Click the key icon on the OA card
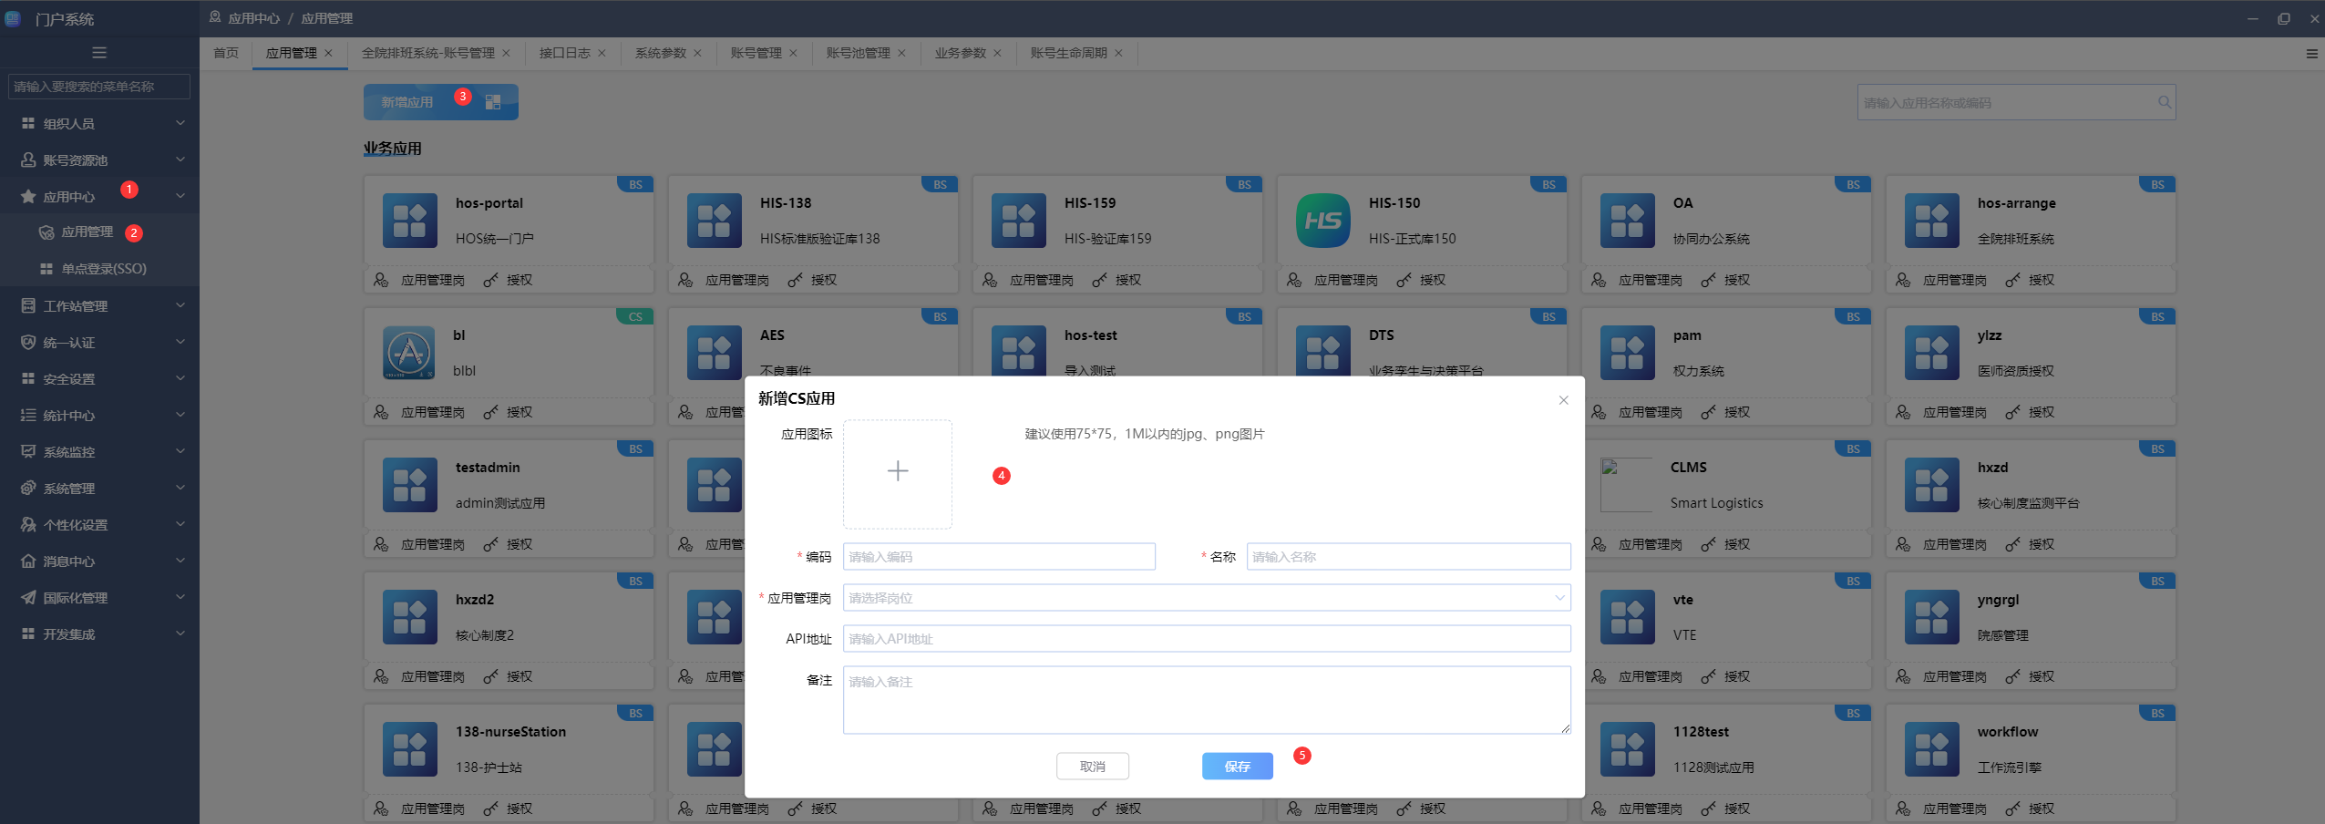 tap(1709, 280)
